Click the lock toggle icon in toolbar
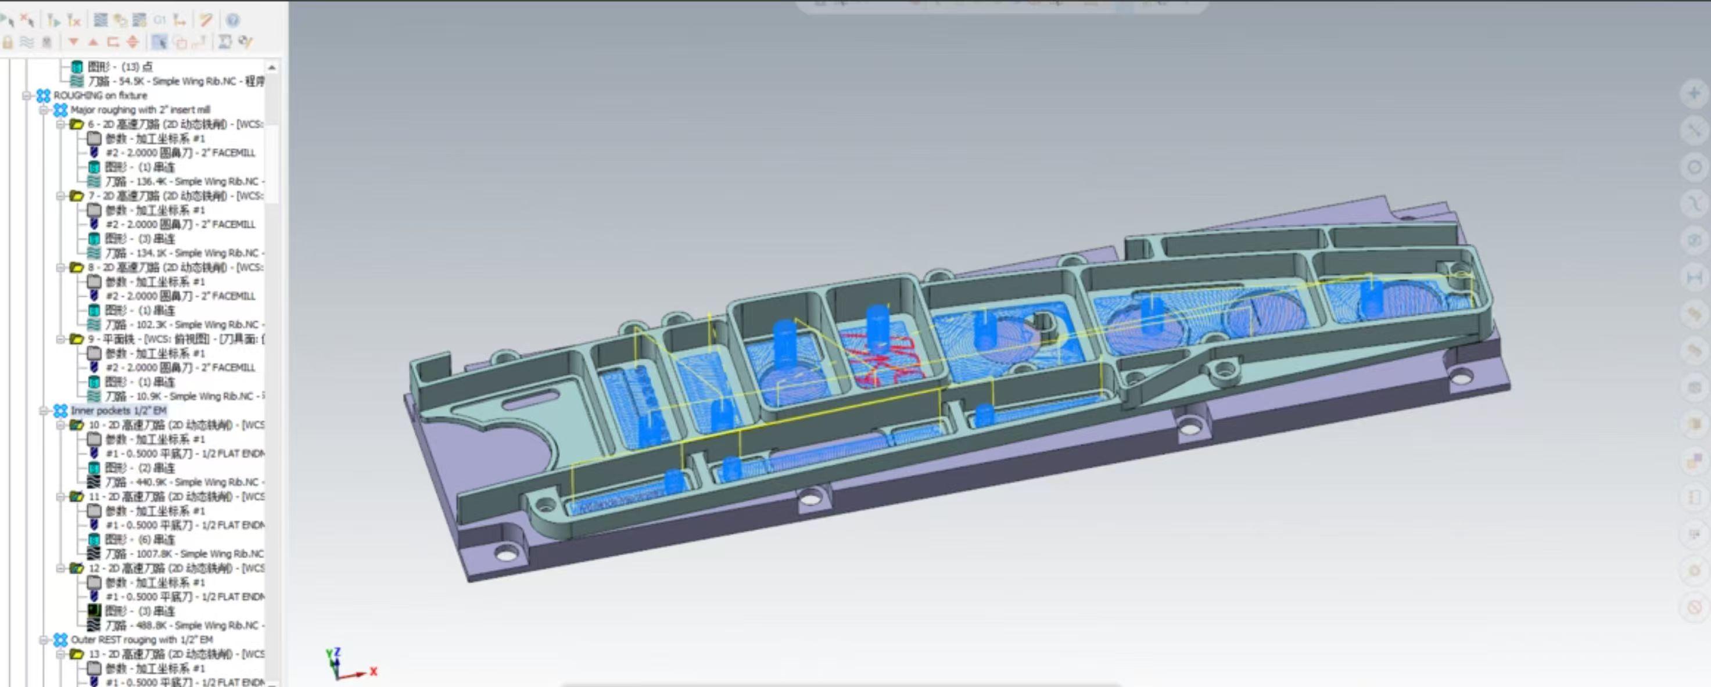Image resolution: width=1711 pixels, height=687 pixels. tap(8, 42)
